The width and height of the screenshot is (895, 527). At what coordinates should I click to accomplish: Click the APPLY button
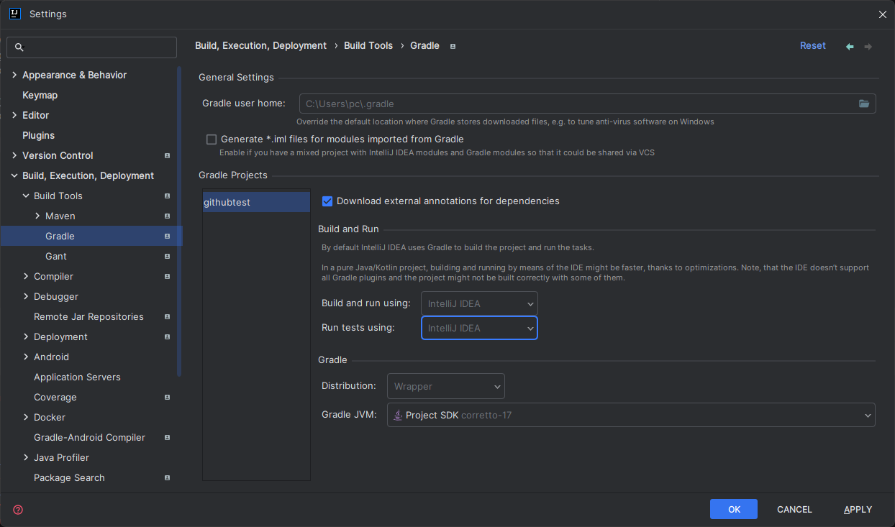(x=858, y=509)
